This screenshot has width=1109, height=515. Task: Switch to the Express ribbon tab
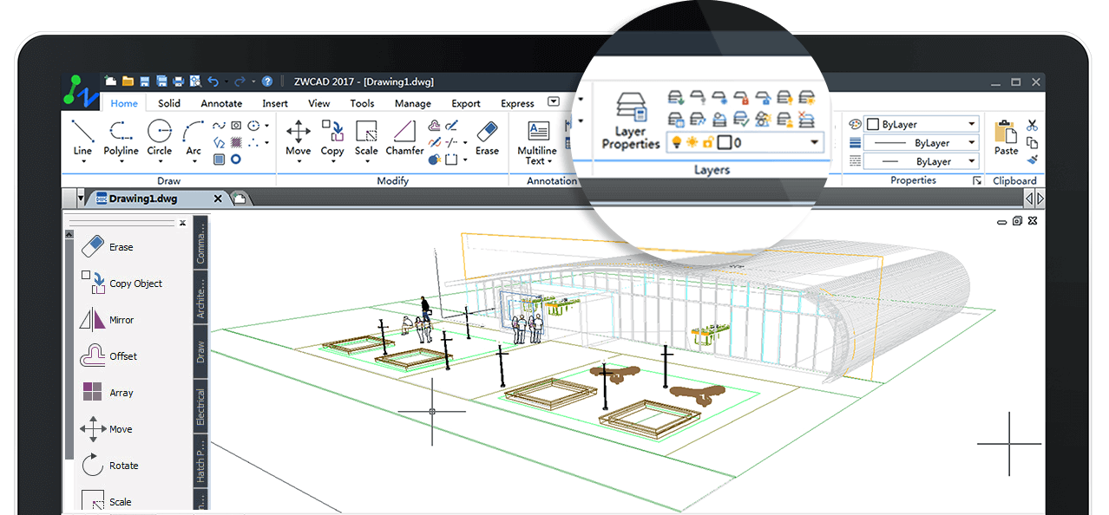[x=518, y=103]
